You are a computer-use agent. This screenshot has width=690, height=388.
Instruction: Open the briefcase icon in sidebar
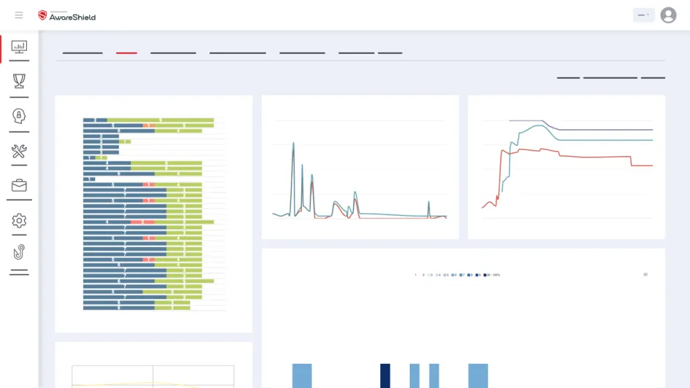point(19,186)
